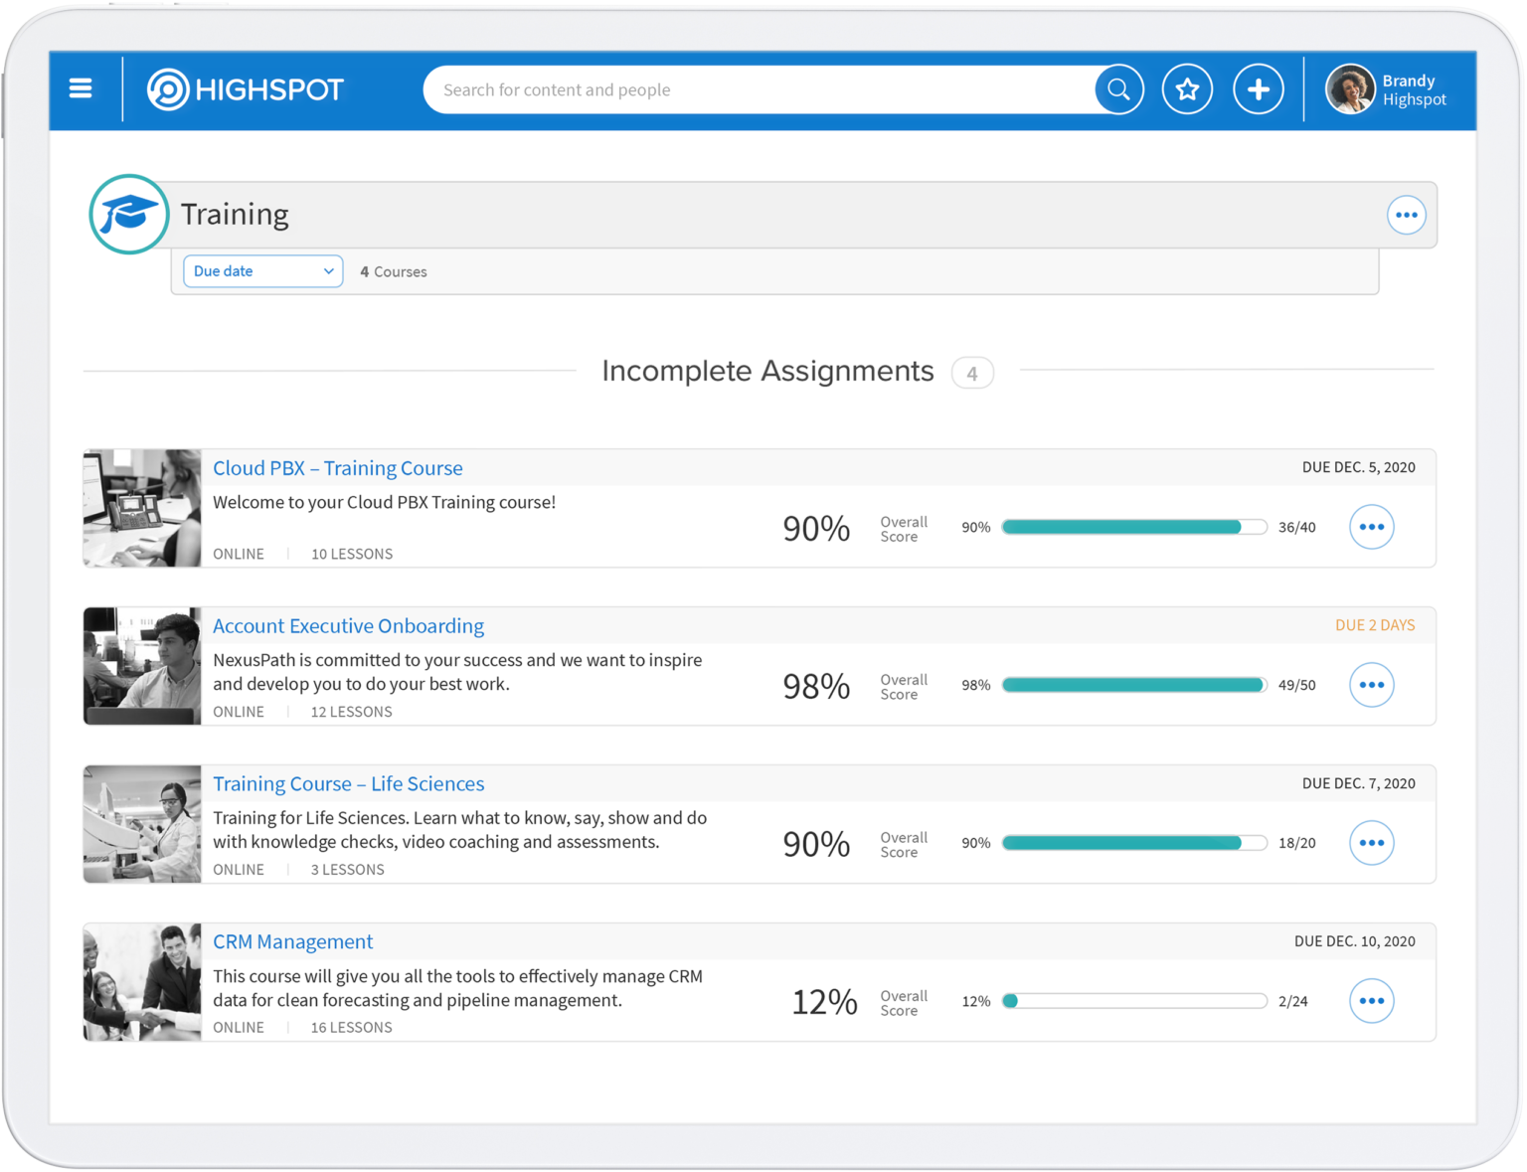Open more options for Life Sciences course
Screen dimensions: 1527x1172
pyautogui.click(x=1371, y=843)
